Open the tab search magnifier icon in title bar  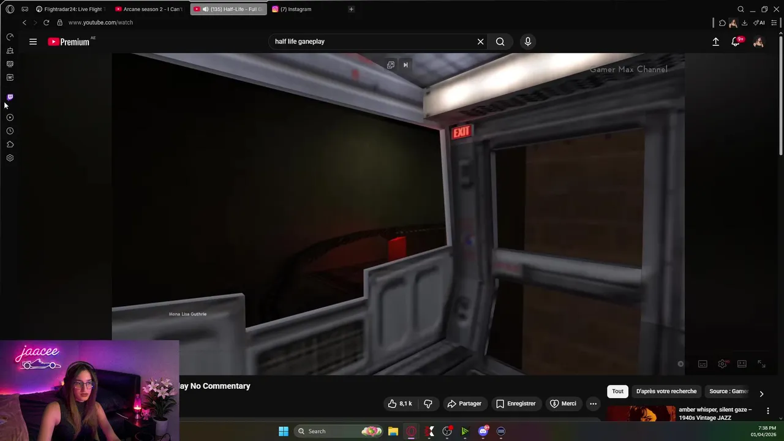(x=741, y=9)
